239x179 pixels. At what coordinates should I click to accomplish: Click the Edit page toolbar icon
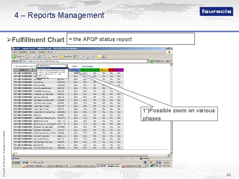pyautogui.click(x=92, y=57)
